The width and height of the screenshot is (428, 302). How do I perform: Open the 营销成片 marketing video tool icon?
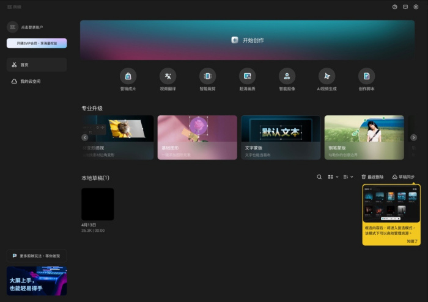point(128,76)
